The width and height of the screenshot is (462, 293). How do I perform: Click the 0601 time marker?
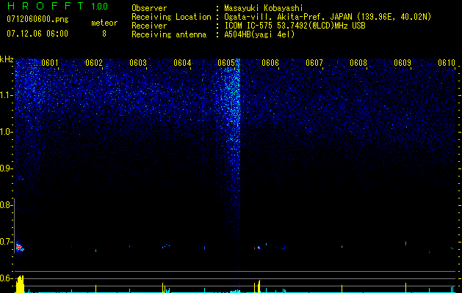[x=50, y=63]
